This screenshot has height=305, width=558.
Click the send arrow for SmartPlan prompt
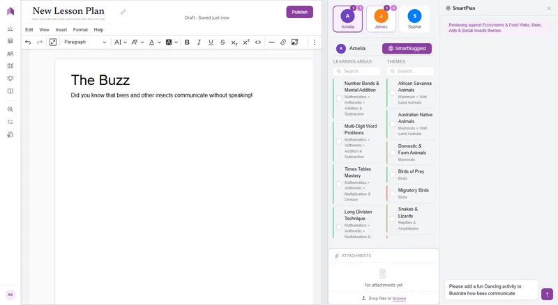[547, 294]
